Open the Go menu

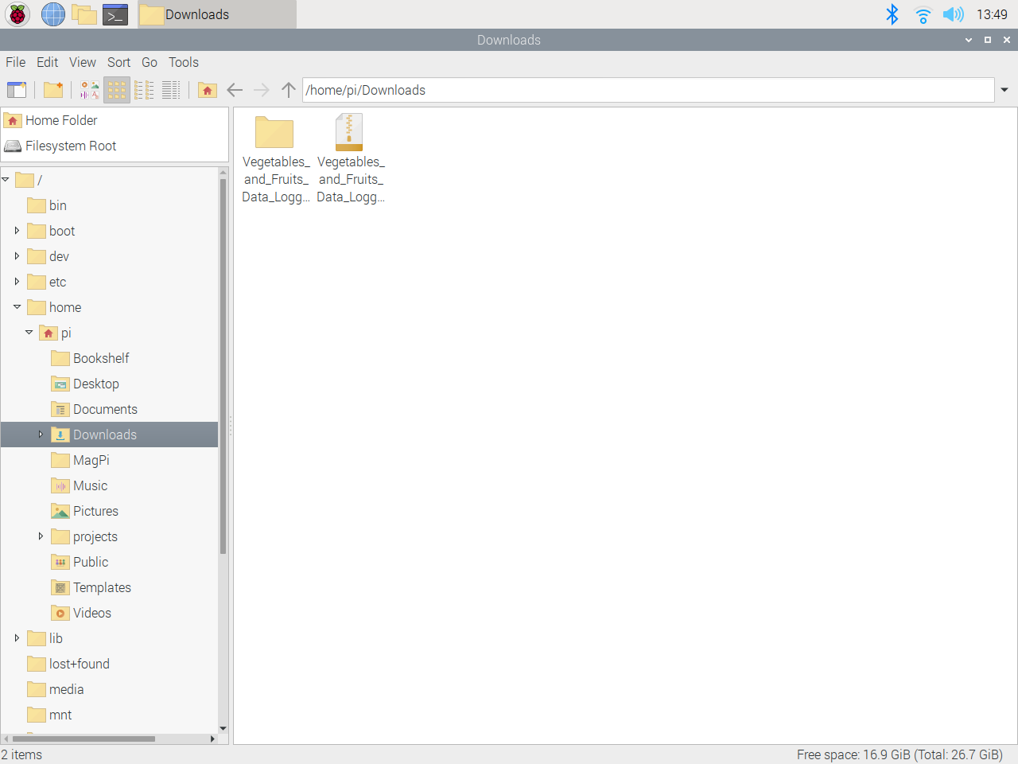click(x=150, y=62)
